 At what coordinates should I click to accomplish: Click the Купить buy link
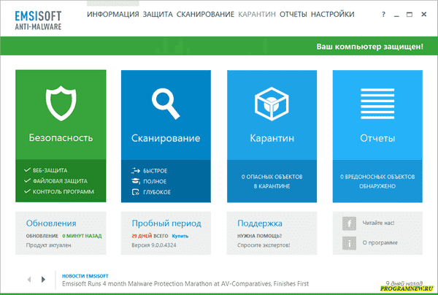coord(180,236)
